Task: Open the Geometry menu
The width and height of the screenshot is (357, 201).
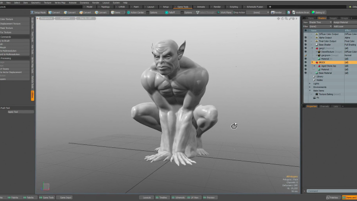Action: (36, 2)
